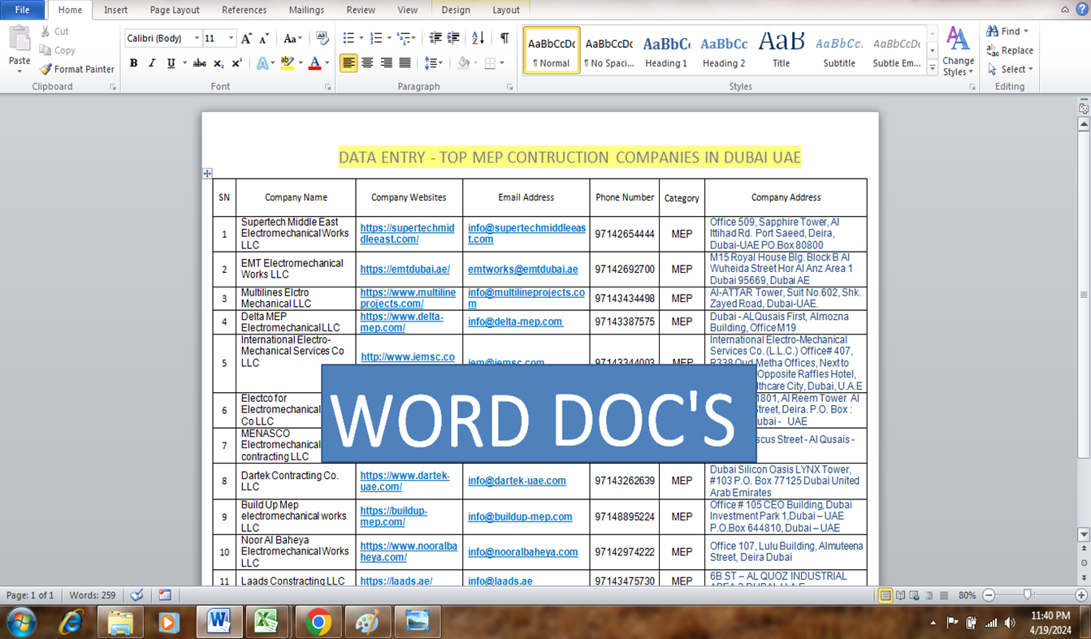The image size is (1091, 639).
Task: Toggle subscript formatting
Action: point(219,63)
